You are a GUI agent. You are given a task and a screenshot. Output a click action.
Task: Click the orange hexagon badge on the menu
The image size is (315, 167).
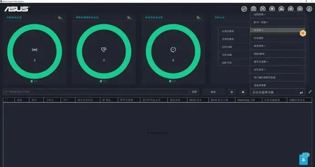coord(303,33)
